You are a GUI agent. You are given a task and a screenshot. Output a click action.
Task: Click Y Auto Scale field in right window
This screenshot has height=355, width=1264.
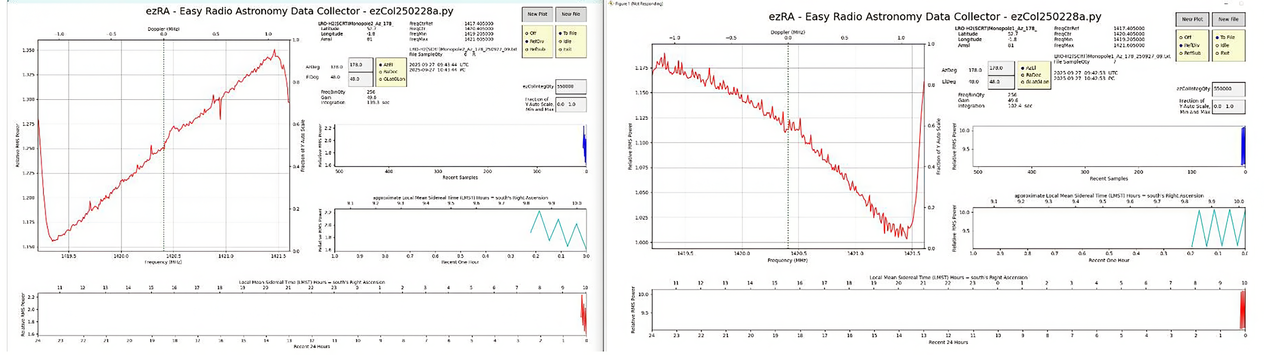click(1228, 107)
